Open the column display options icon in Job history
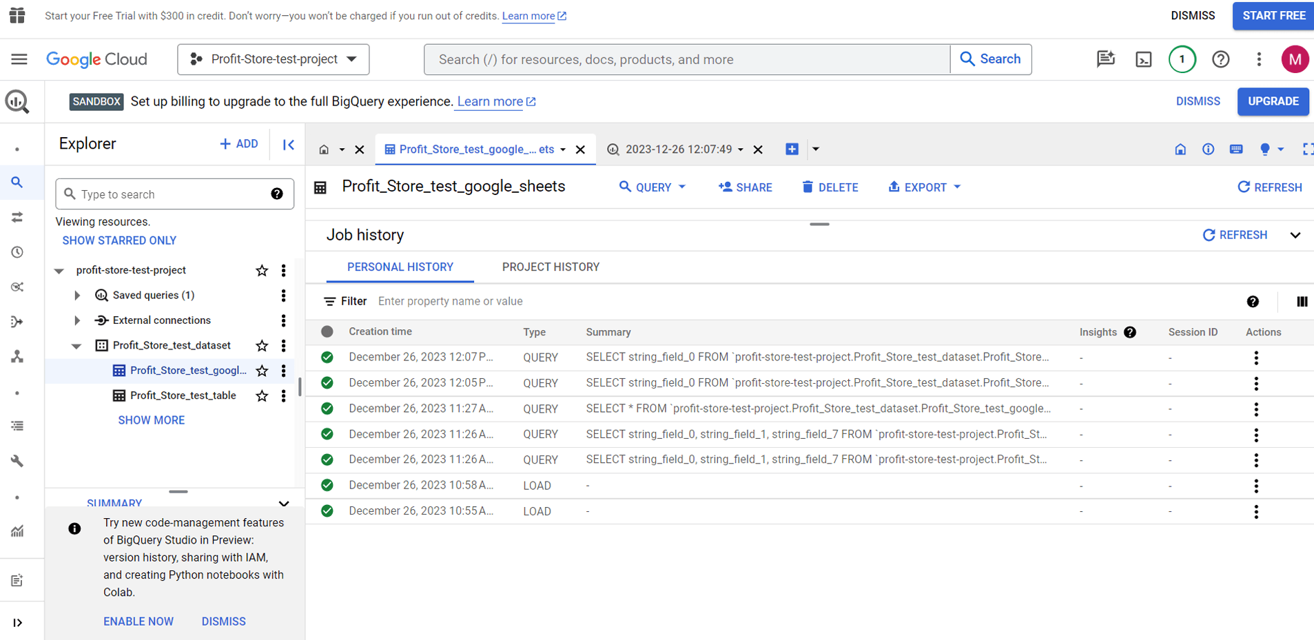The height and width of the screenshot is (640, 1314). 1302,302
